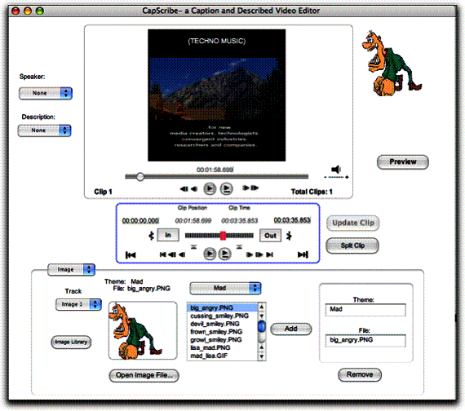Set the clip Out point

(270, 236)
